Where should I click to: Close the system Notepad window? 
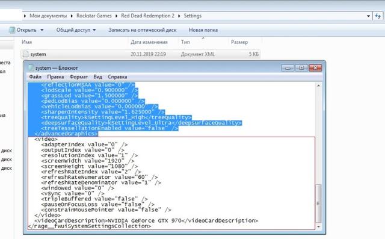(315, 68)
